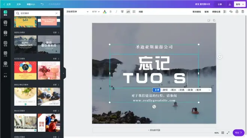Open the font family dropdown
The width and height of the screenshot is (247, 138).
point(77,12)
